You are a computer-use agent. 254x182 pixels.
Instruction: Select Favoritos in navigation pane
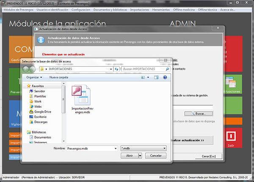(38, 86)
